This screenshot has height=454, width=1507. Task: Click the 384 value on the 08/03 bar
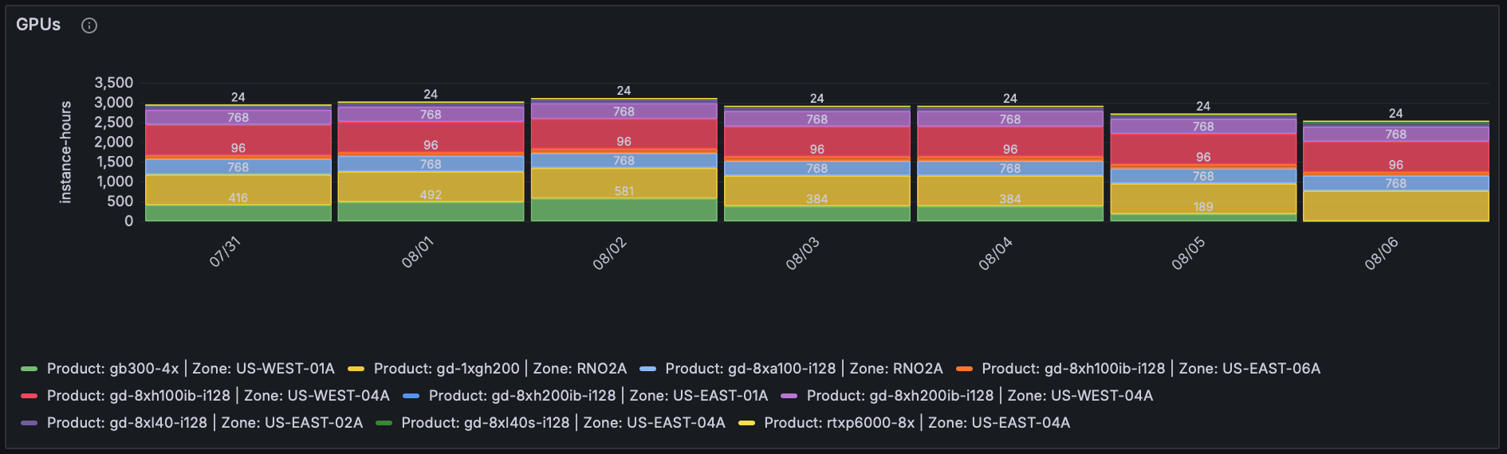coord(816,199)
